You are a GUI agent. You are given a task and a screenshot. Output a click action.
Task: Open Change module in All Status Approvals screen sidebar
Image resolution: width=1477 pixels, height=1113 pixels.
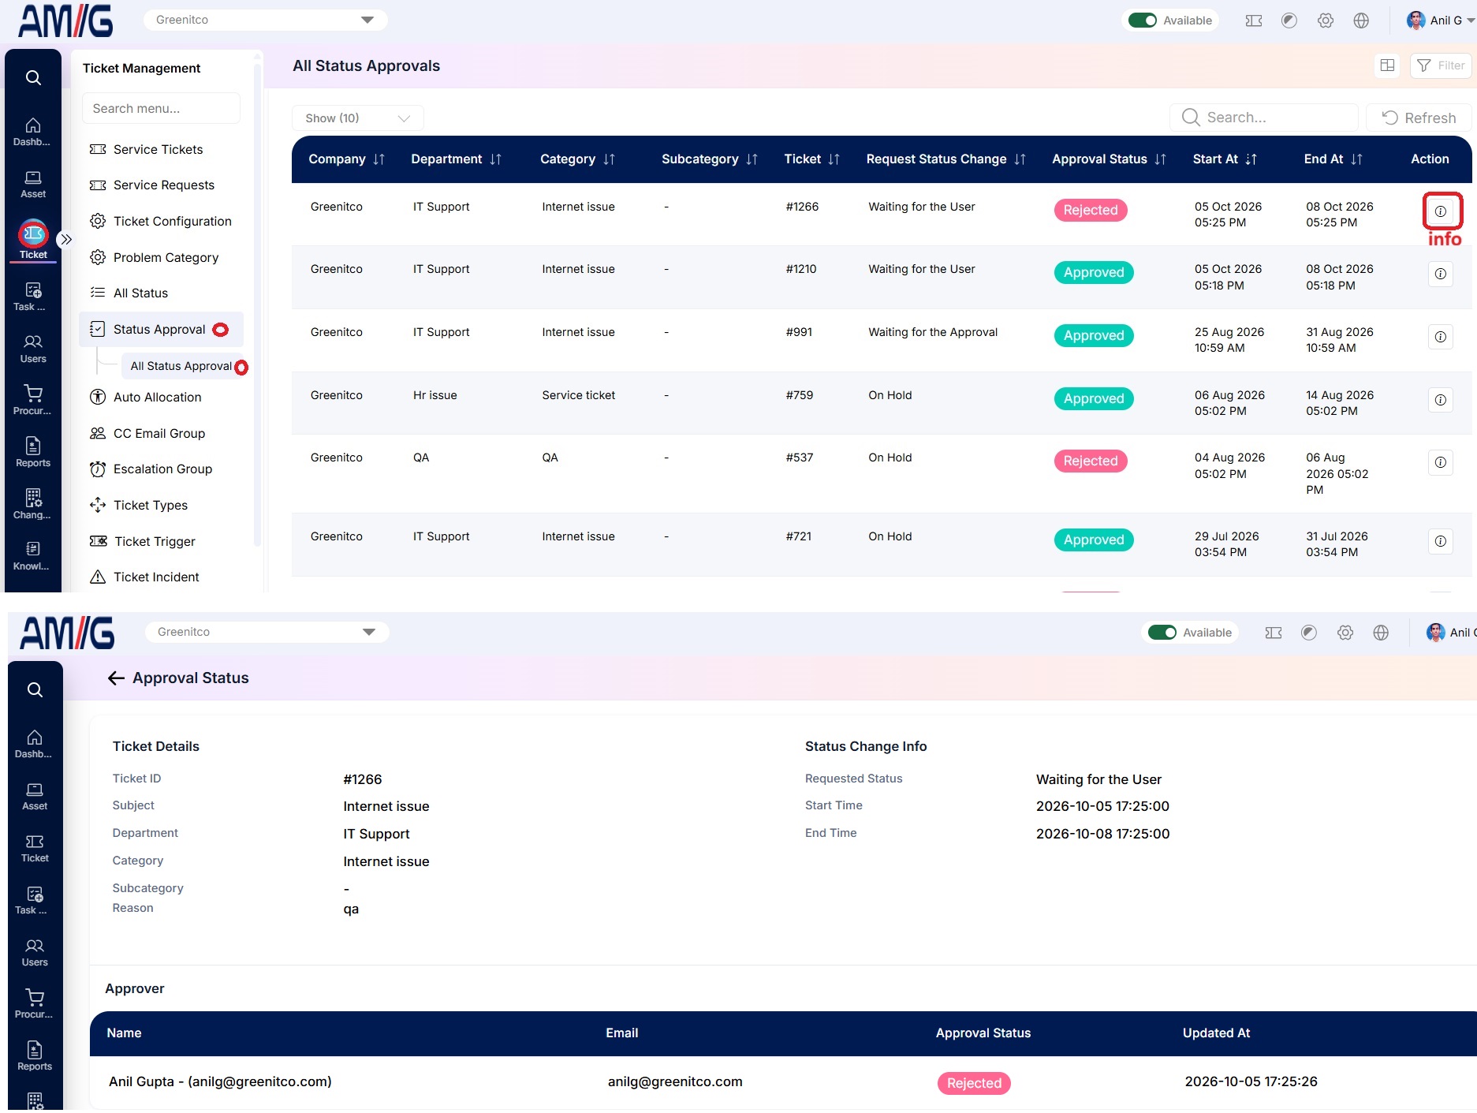32,505
